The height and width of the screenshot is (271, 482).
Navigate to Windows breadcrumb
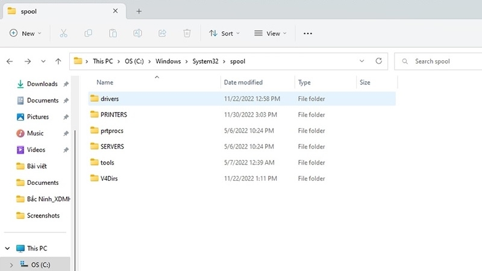pos(168,61)
